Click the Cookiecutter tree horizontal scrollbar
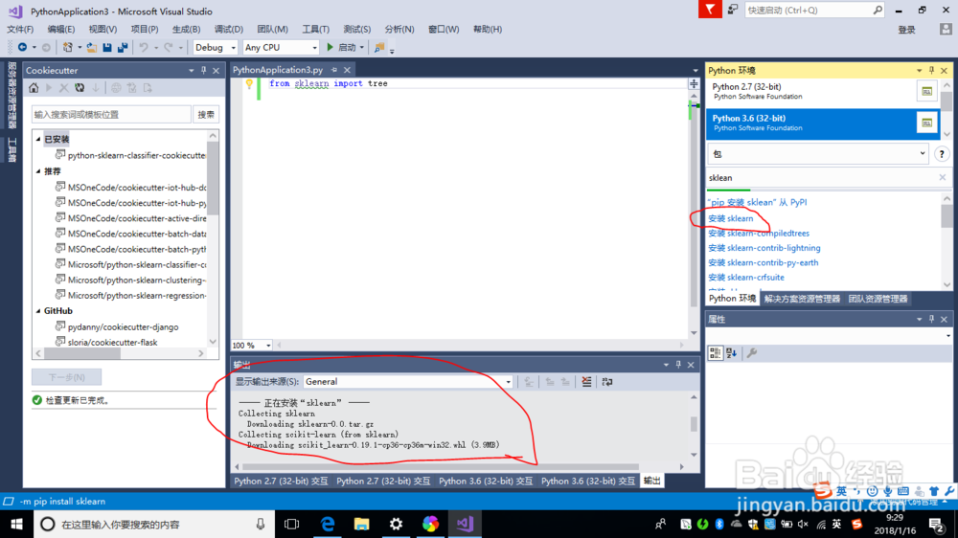 [x=82, y=353]
